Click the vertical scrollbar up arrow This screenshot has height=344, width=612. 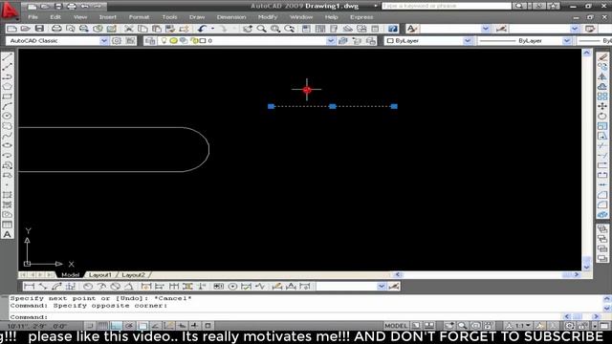587,53
